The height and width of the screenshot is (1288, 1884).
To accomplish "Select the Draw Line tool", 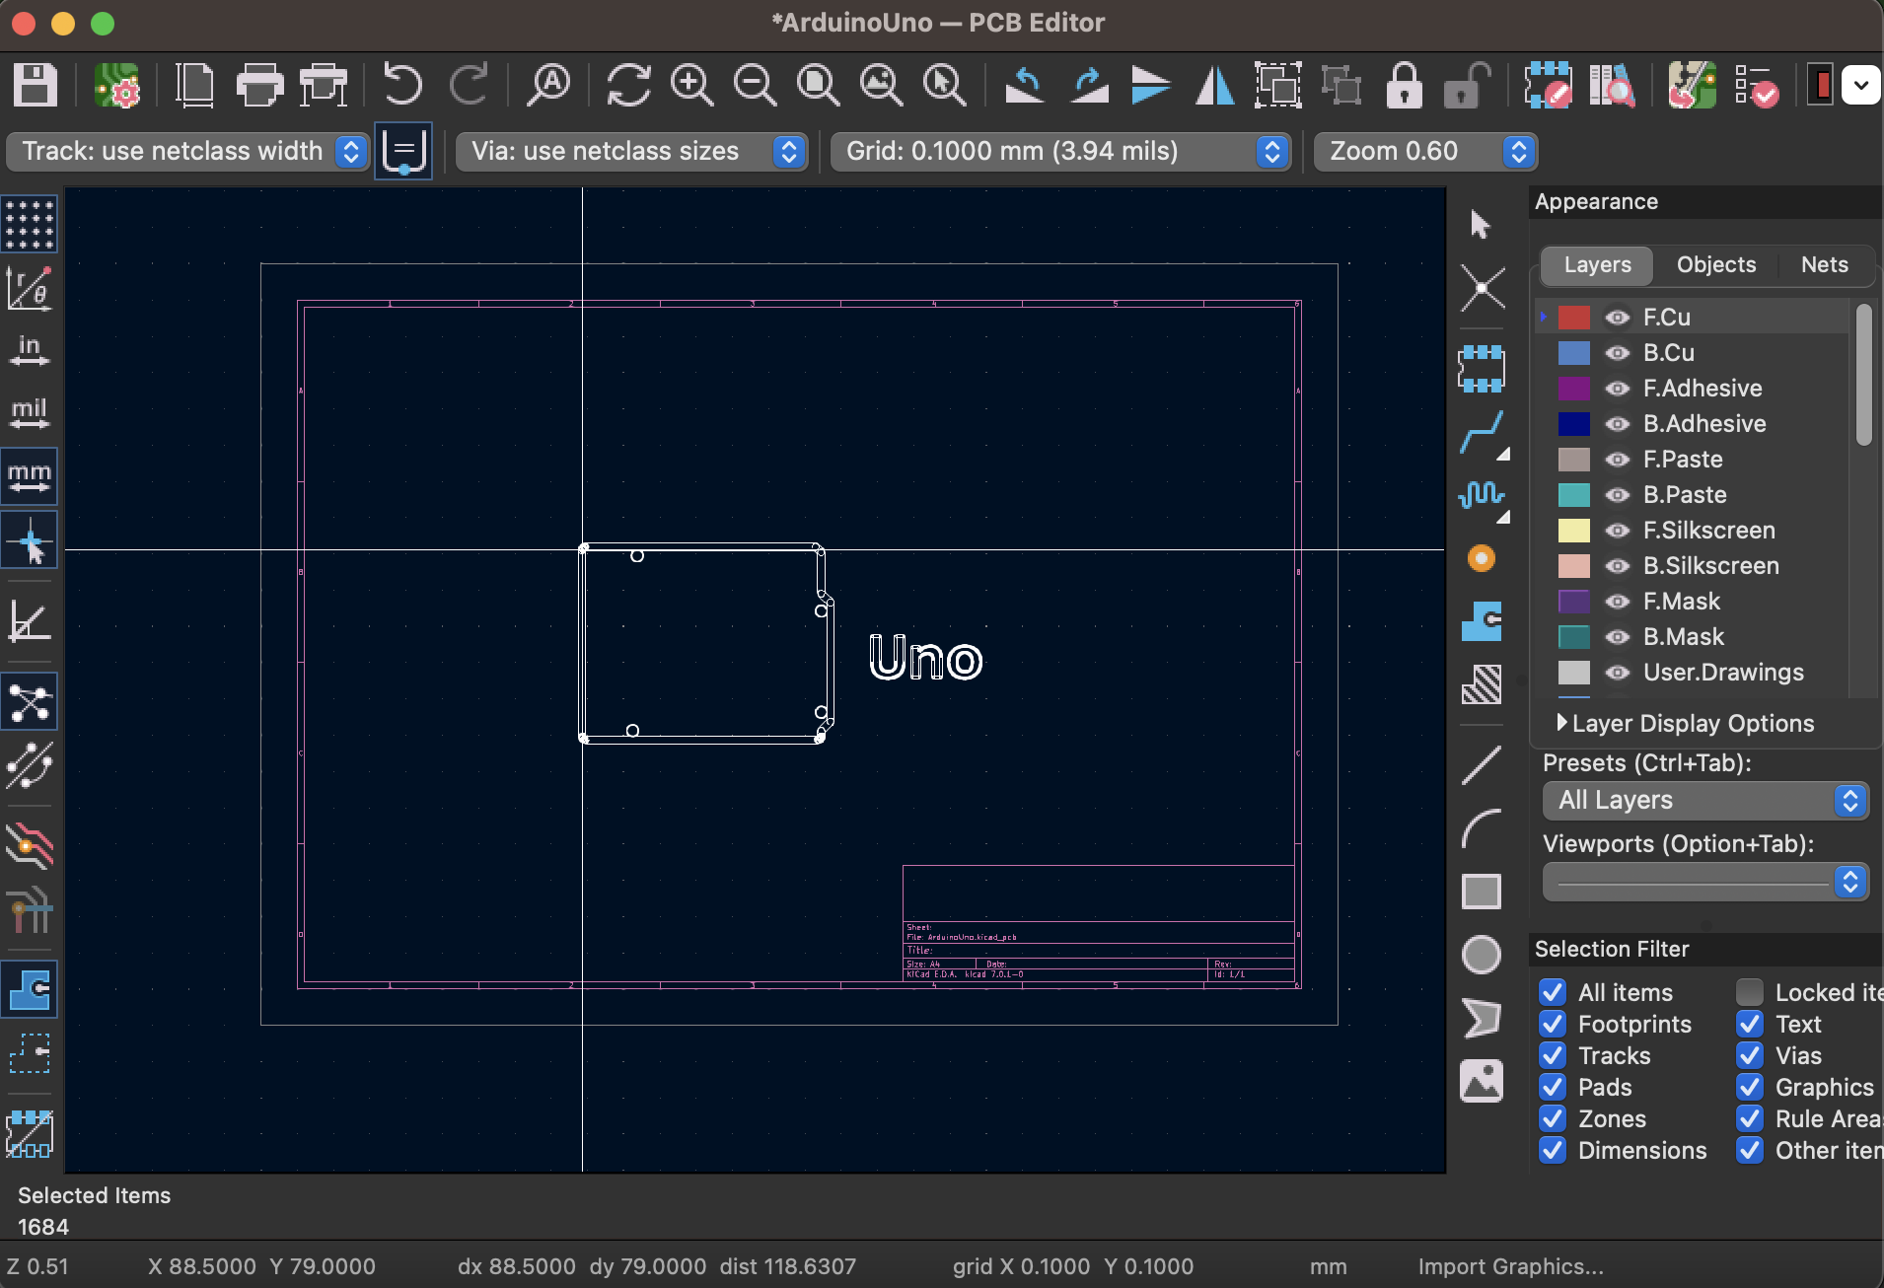I will pyautogui.click(x=1482, y=764).
